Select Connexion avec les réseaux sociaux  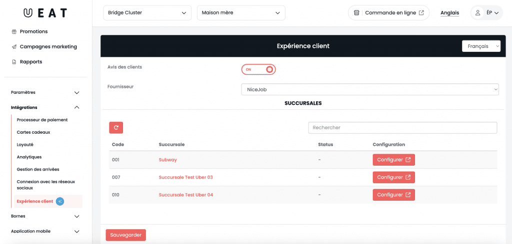[x=45, y=185]
